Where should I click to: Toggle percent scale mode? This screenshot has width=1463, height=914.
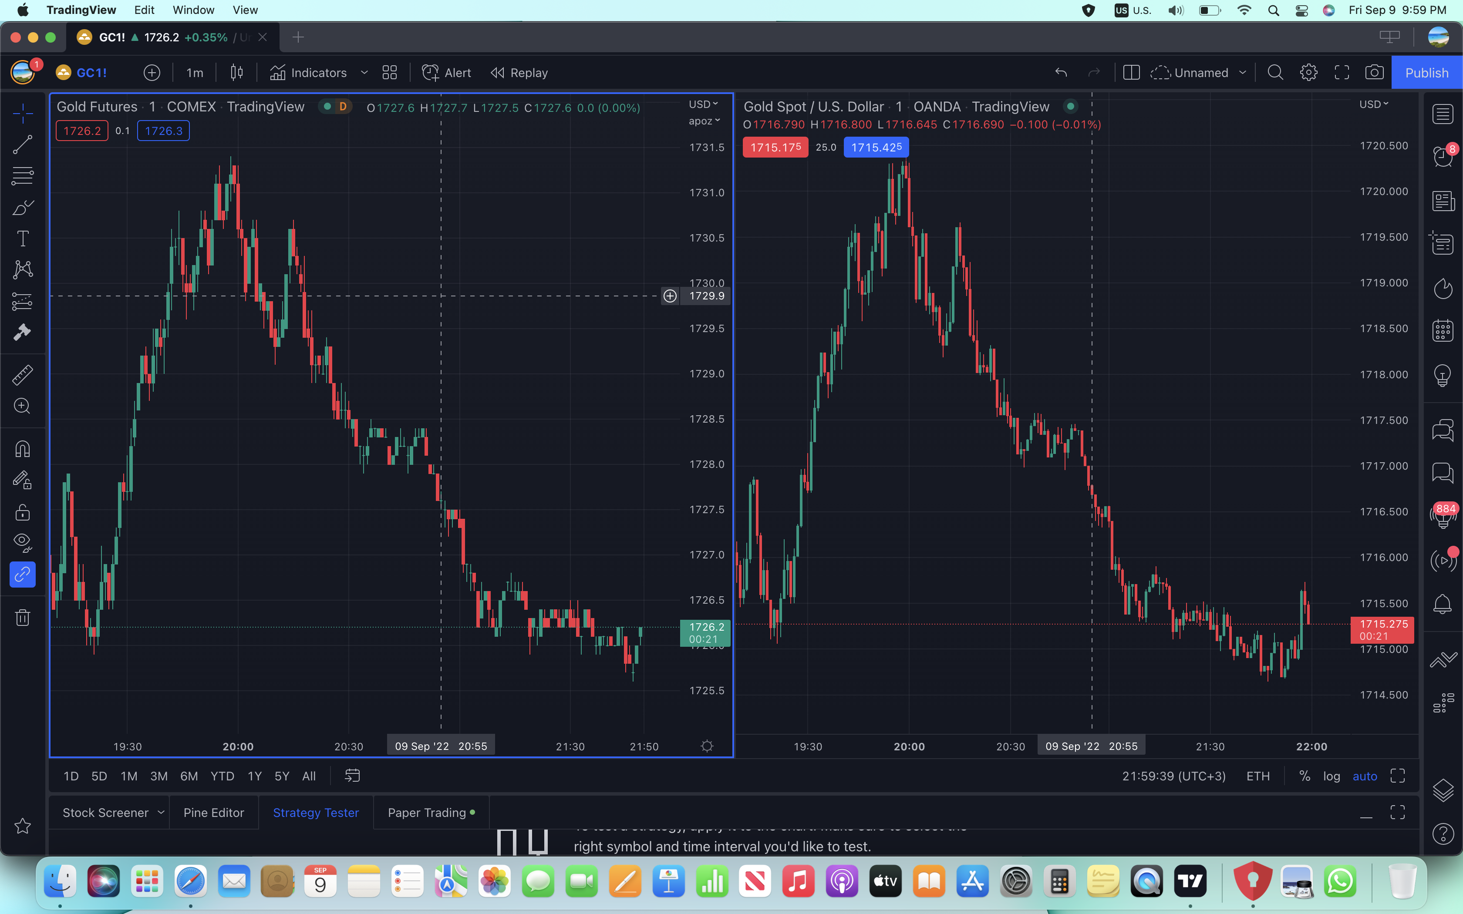[1305, 776]
